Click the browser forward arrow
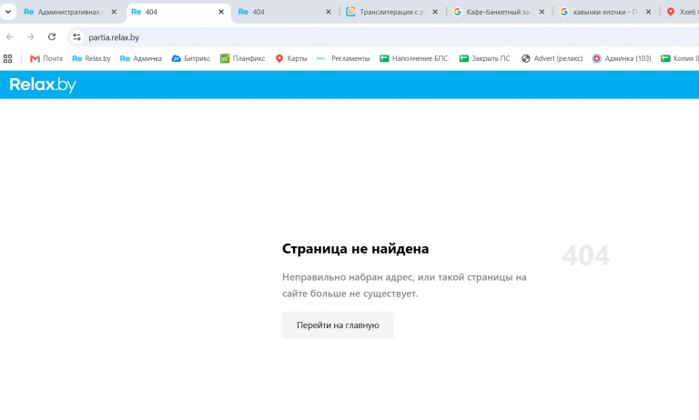 point(30,37)
